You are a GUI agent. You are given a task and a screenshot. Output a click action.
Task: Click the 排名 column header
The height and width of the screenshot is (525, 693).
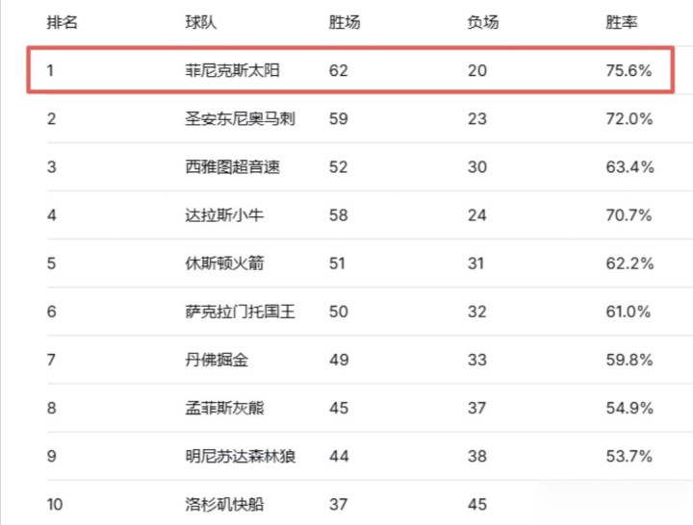click(62, 23)
